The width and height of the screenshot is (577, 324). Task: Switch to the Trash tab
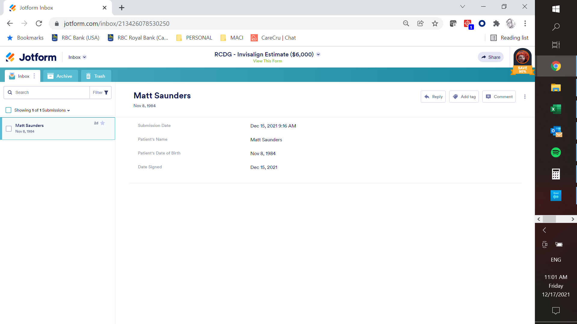(96, 76)
